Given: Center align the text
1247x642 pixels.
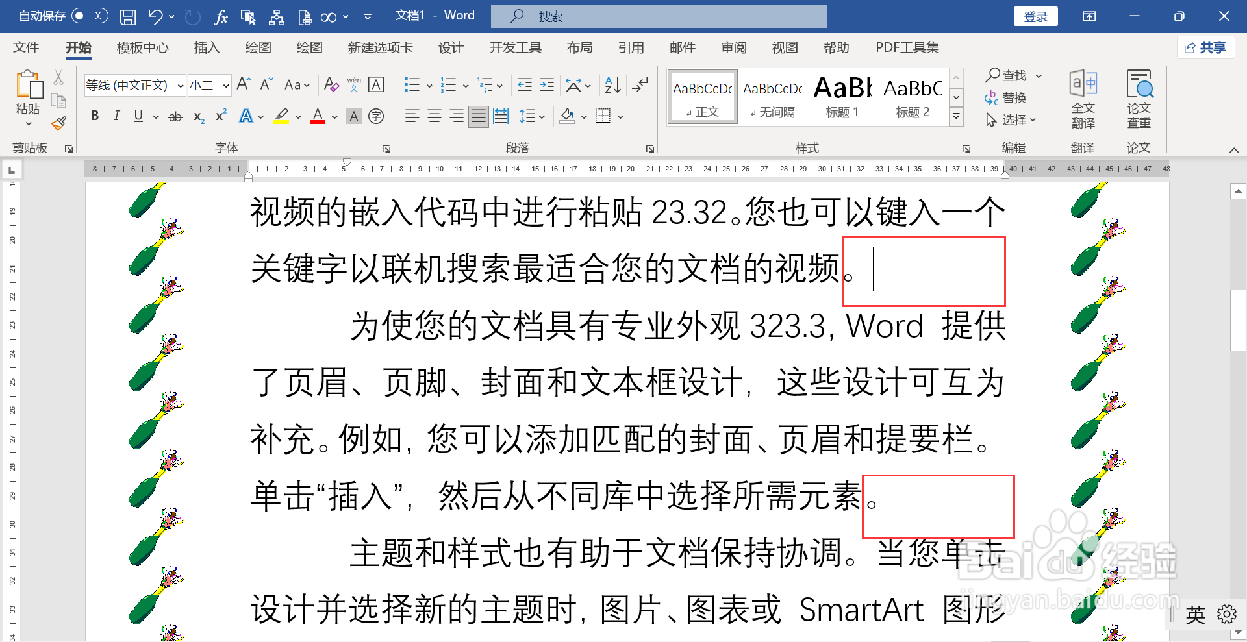Looking at the screenshot, I should tap(435, 116).
